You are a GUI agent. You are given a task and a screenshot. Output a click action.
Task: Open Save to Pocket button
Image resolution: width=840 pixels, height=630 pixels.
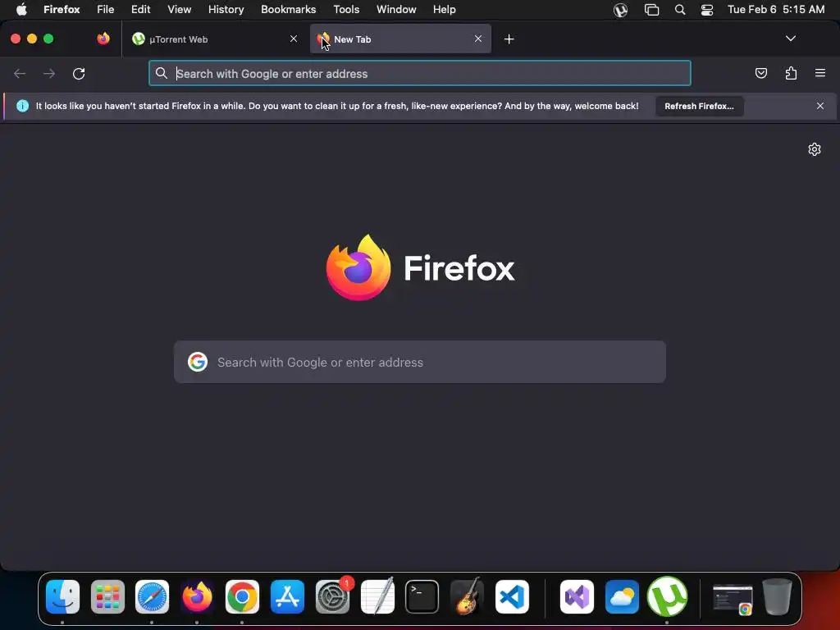point(760,73)
